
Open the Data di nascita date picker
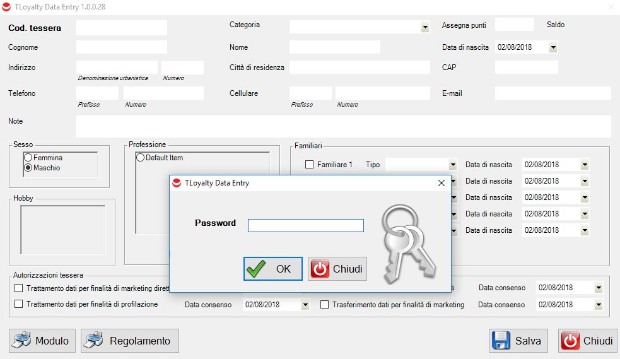(553, 47)
